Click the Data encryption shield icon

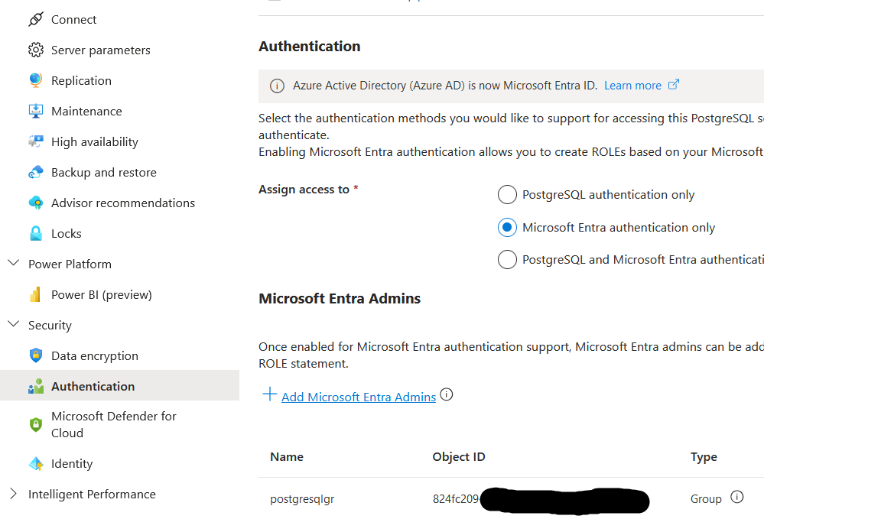35,355
